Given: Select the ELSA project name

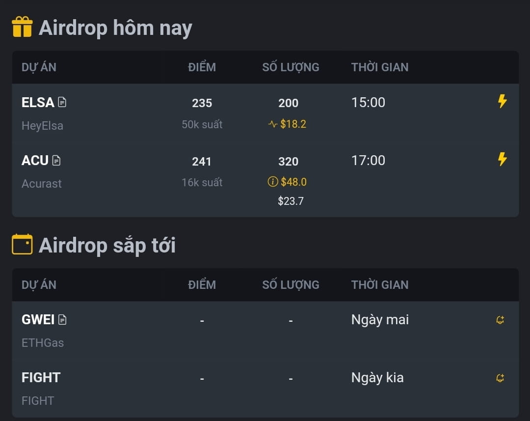Looking at the screenshot, I should coord(37,102).
